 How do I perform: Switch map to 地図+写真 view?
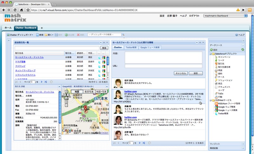(101, 91)
